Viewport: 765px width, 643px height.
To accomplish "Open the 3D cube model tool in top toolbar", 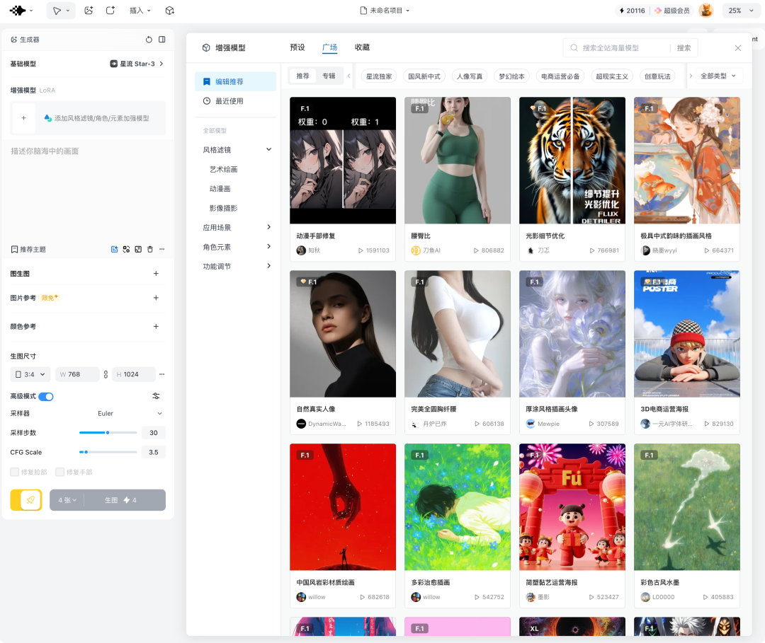I will 170,10.
